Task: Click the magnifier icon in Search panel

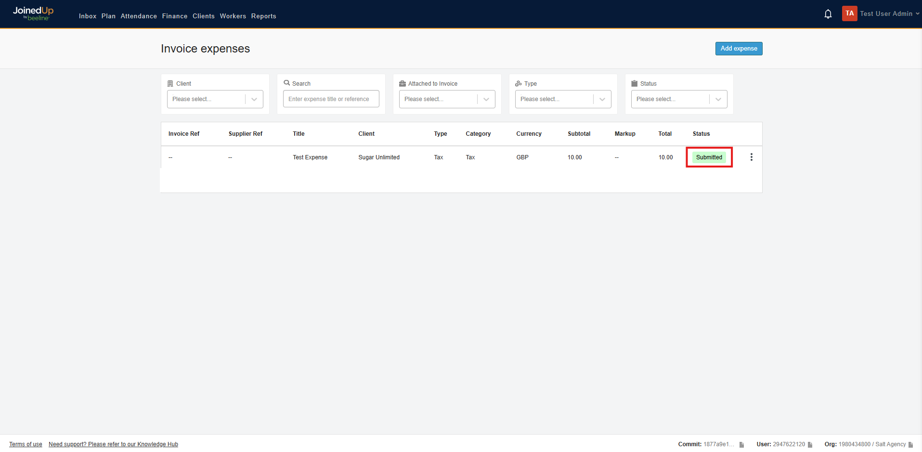Action: (x=287, y=83)
